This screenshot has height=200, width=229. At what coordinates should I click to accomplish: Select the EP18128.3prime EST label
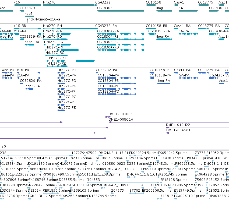pos(174,180)
